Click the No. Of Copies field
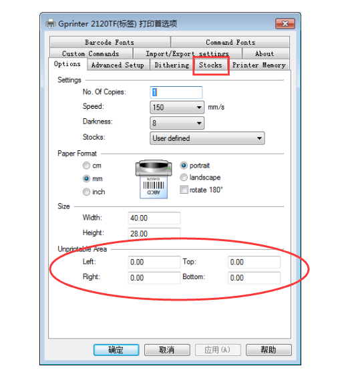This screenshot has height=372, width=340. tap(176, 92)
